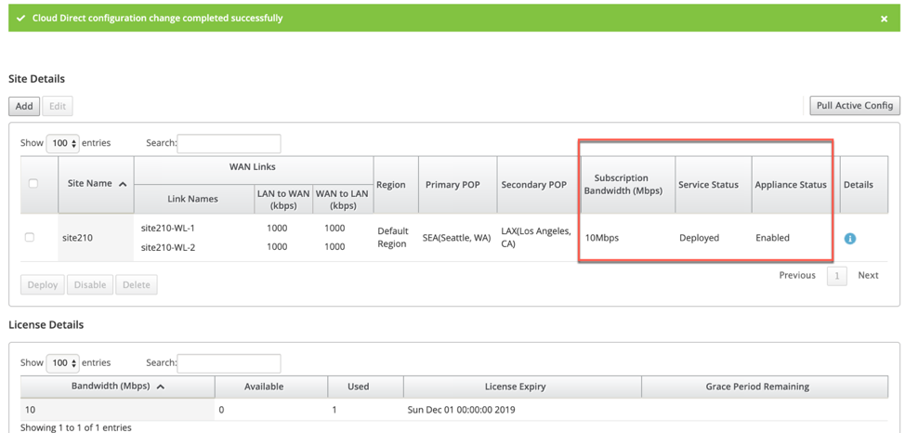Click the Add site button
The height and width of the screenshot is (433, 905).
tap(24, 106)
